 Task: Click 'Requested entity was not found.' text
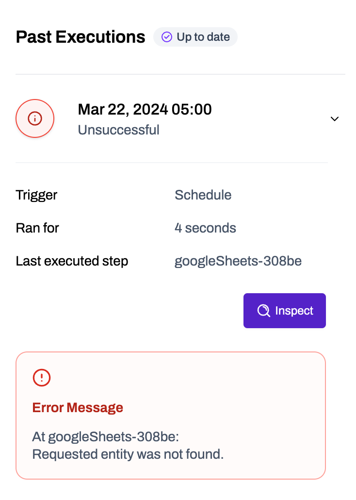(x=128, y=455)
